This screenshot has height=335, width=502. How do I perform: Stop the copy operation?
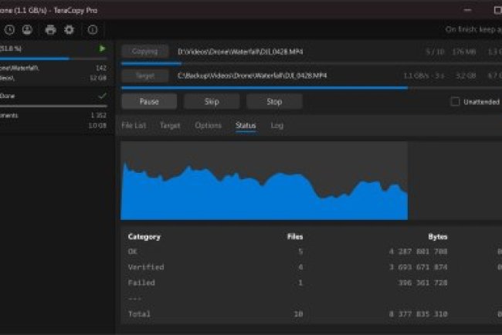pos(274,101)
